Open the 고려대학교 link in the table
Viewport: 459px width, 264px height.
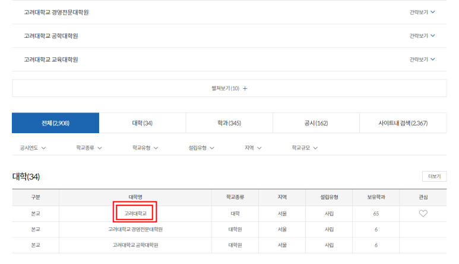click(x=135, y=214)
